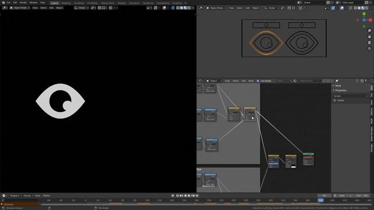Click the green Y axis on navigation gizmo
This screenshot has width=374, height=210.
click(x=364, y=14)
